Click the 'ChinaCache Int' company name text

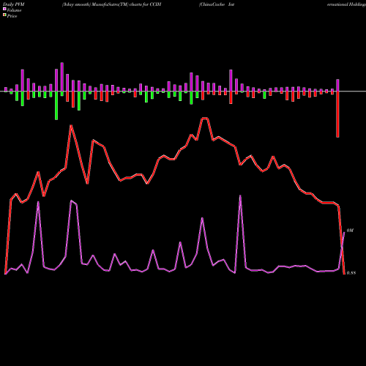coord(217,4)
